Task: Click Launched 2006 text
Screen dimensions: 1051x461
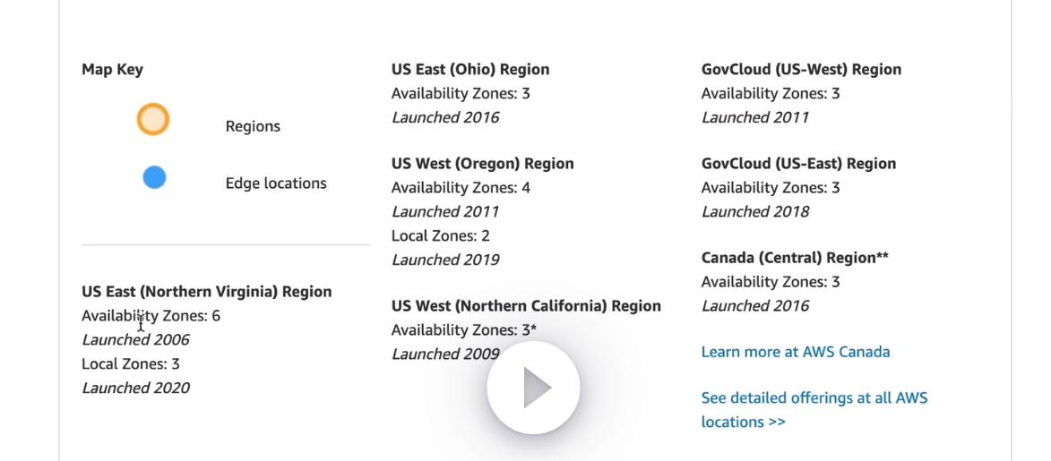Action: click(135, 340)
